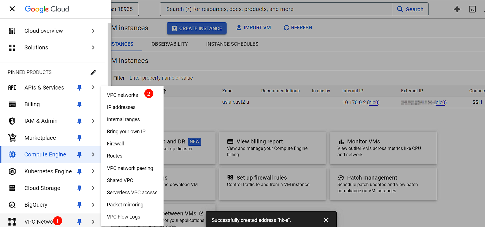
Task: Dismiss the hk-a address notification
Action: [326, 220]
